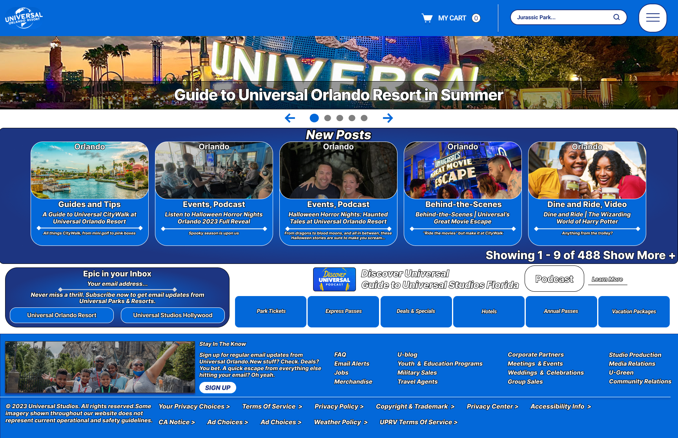Select the fifth carousel dot
The height and width of the screenshot is (438, 678).
(x=364, y=118)
